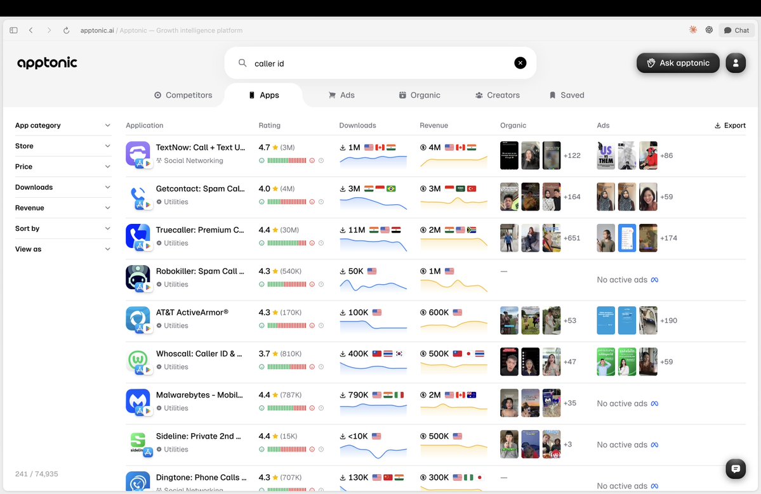This screenshot has width=761, height=494.
Task: Click the Export button
Action: click(730, 125)
